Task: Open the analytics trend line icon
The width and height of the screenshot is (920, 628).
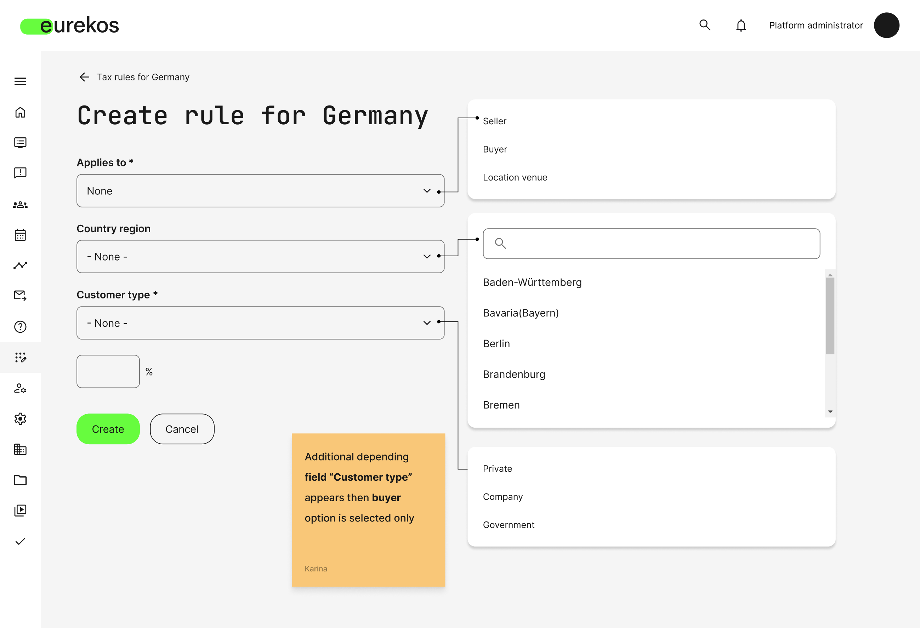Action: click(x=20, y=265)
